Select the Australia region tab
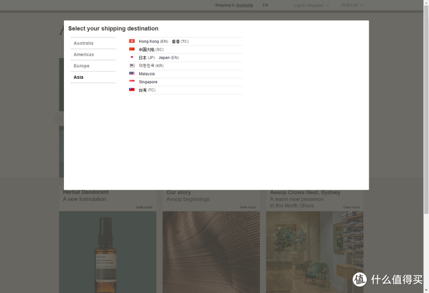 pyautogui.click(x=83, y=43)
